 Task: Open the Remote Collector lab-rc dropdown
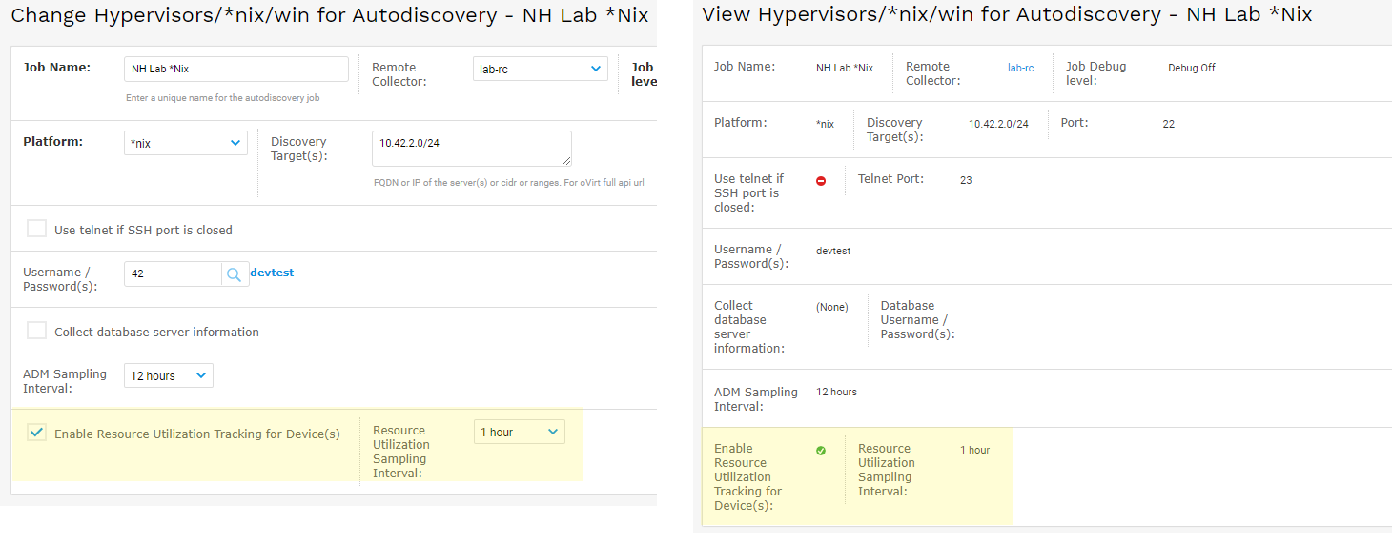coord(541,69)
